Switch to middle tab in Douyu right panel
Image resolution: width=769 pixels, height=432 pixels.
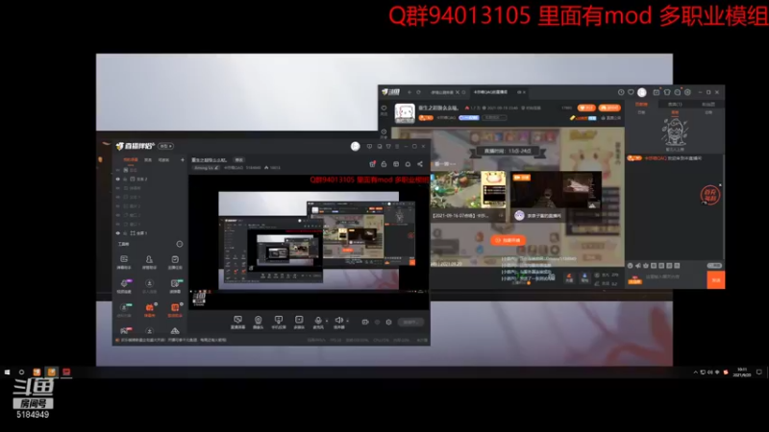click(675, 105)
